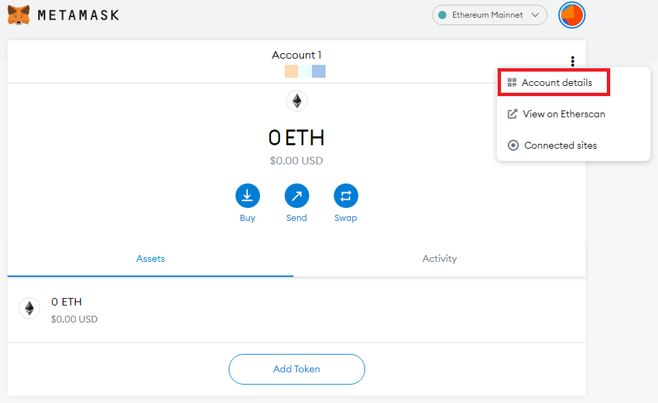The width and height of the screenshot is (658, 403).
Task: Click the peach colored address block
Action: coord(291,71)
